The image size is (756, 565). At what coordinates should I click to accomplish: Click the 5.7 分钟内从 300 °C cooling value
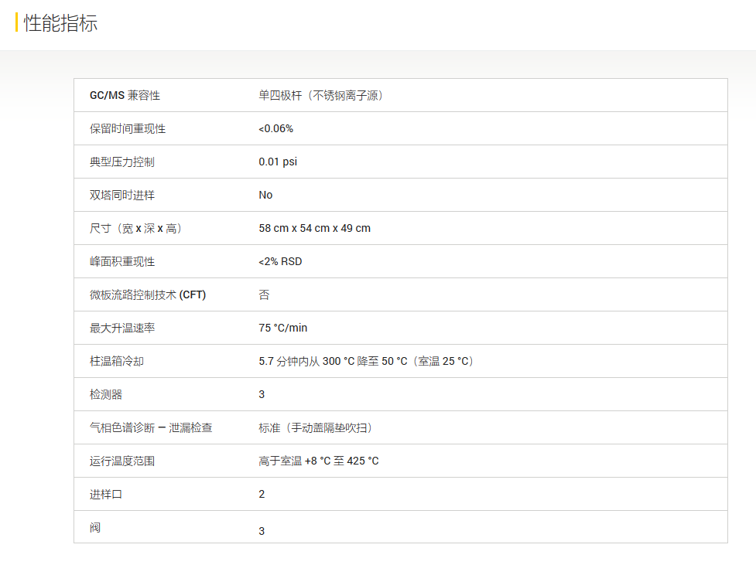point(365,362)
